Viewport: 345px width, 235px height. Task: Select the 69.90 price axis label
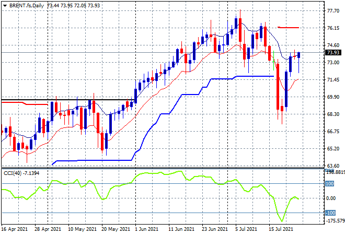[333, 97]
